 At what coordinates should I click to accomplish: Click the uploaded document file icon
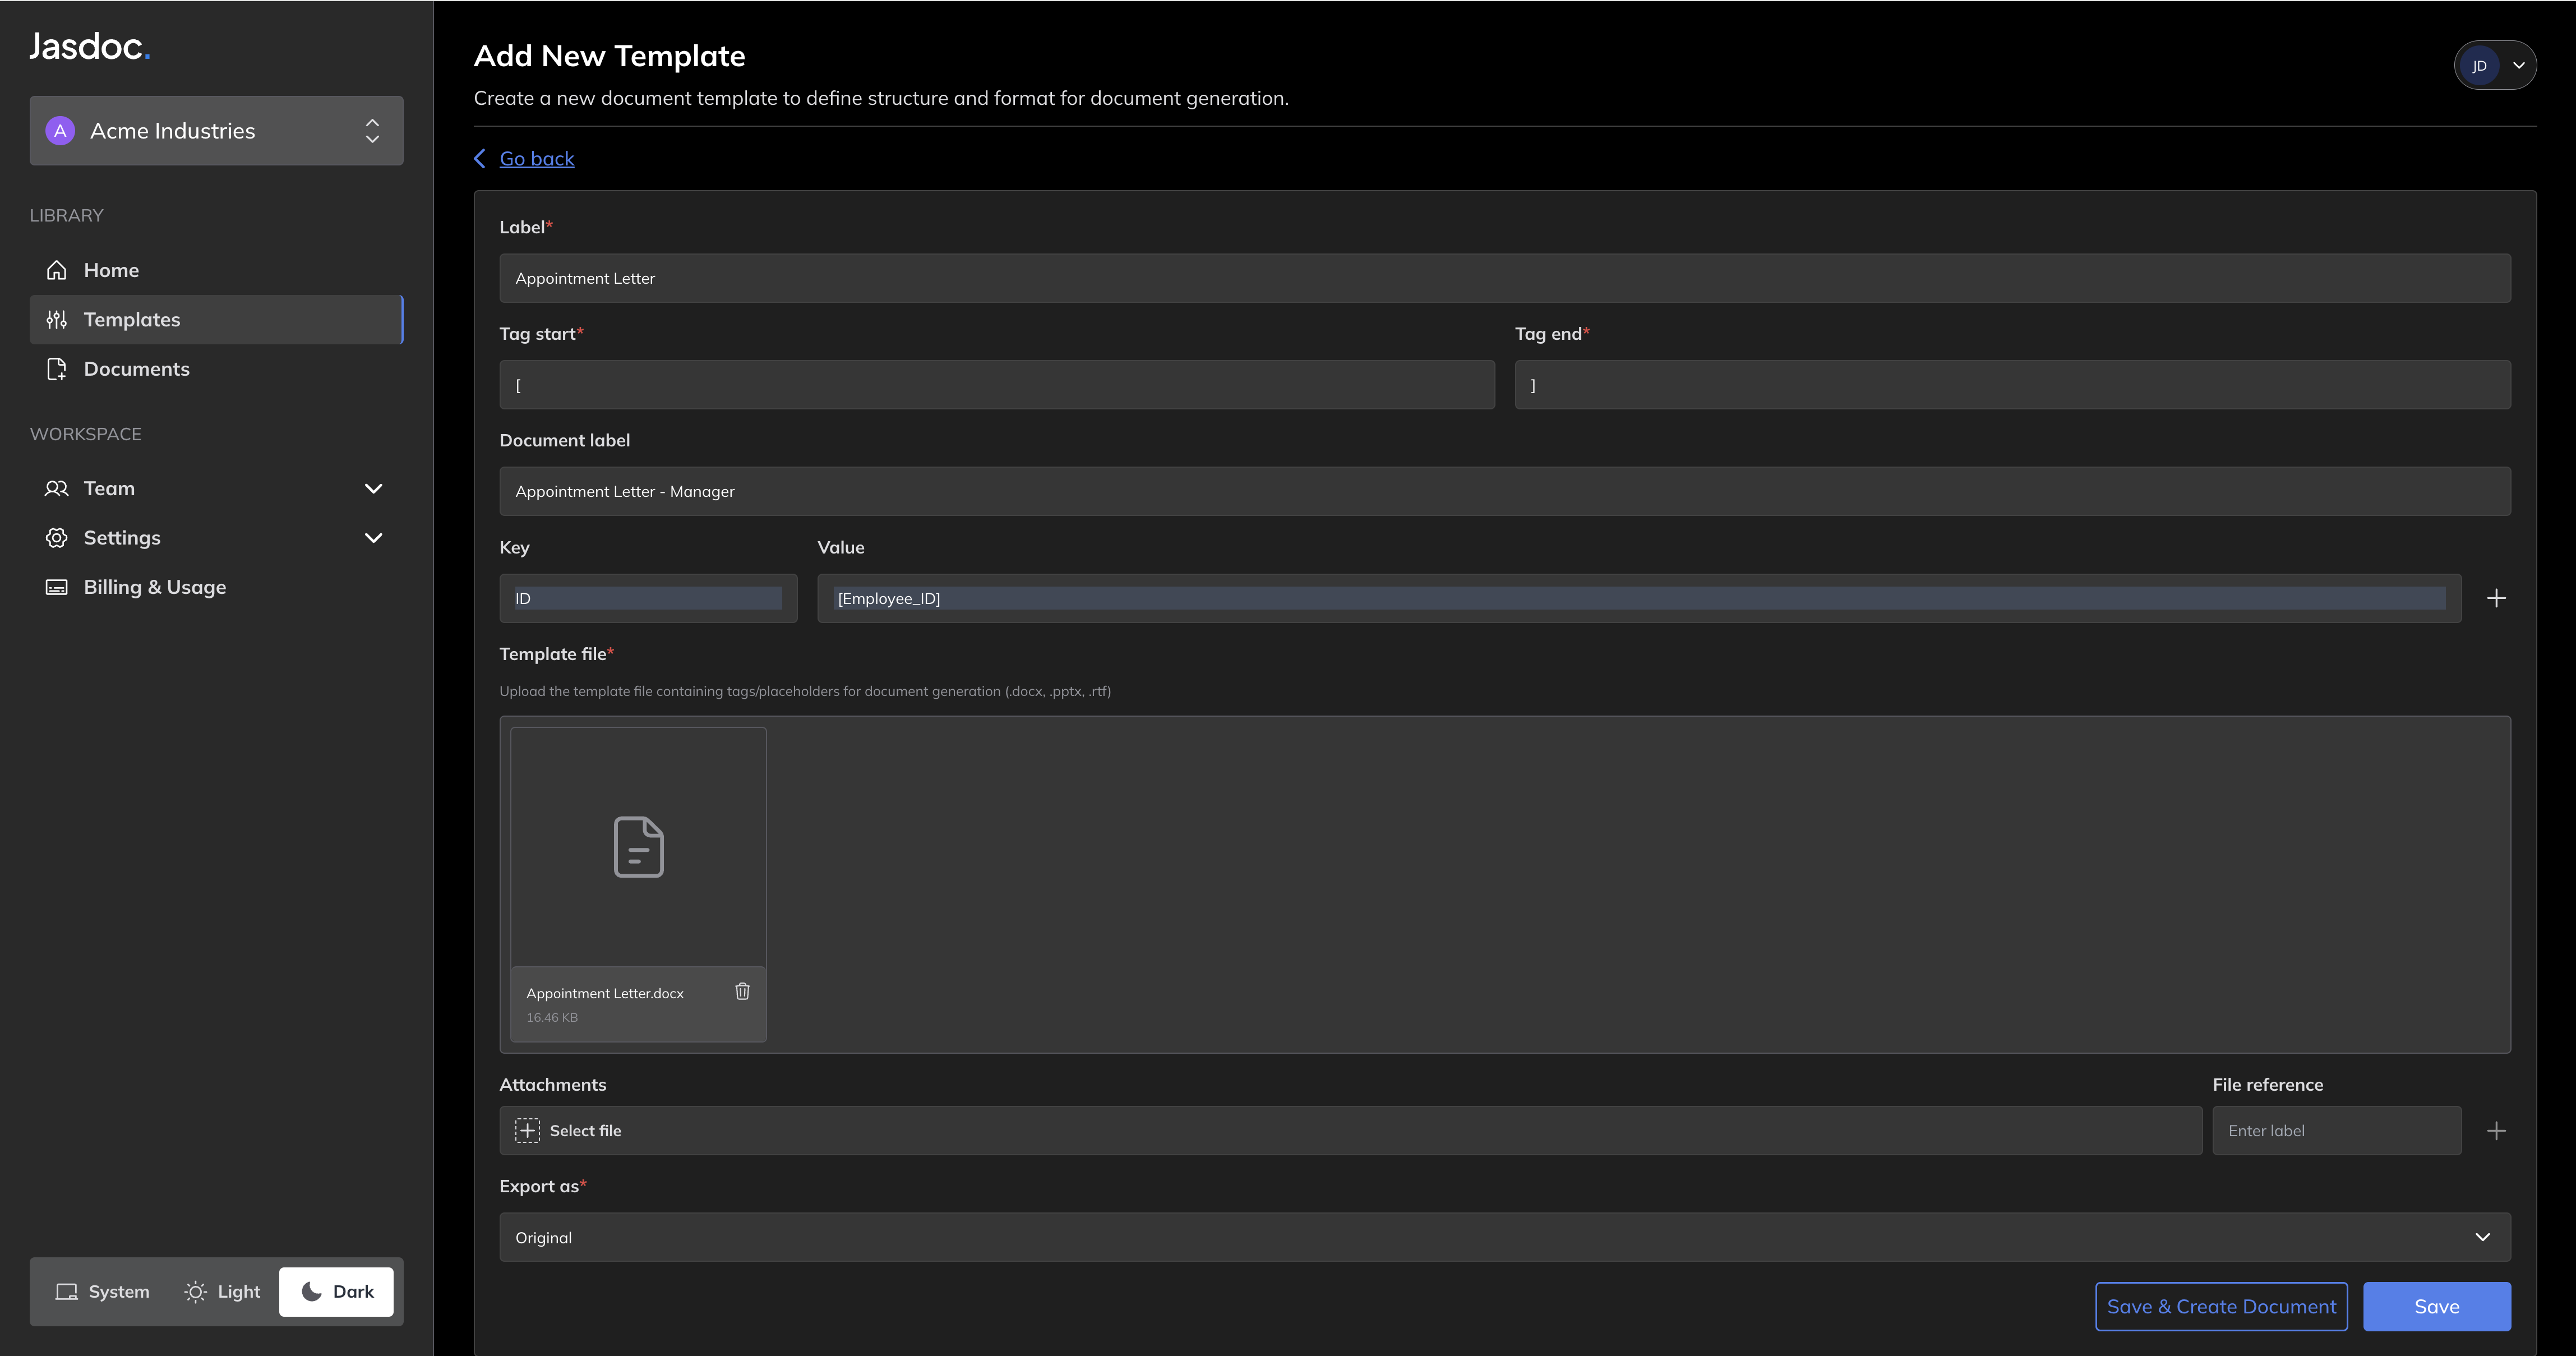pyautogui.click(x=638, y=847)
